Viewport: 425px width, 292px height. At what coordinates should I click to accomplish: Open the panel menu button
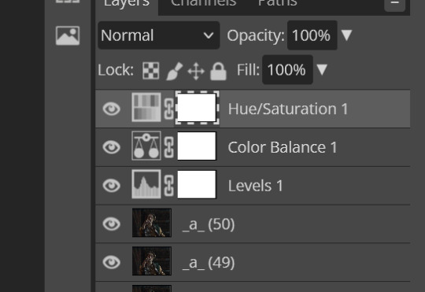click(x=394, y=5)
